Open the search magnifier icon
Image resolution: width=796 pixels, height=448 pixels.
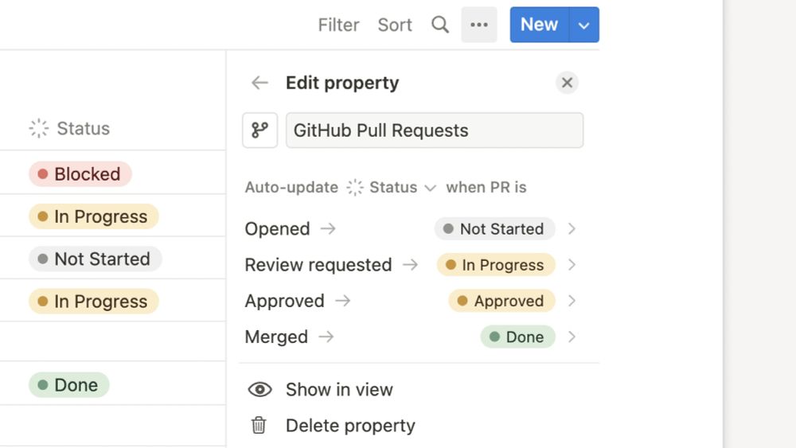(440, 25)
